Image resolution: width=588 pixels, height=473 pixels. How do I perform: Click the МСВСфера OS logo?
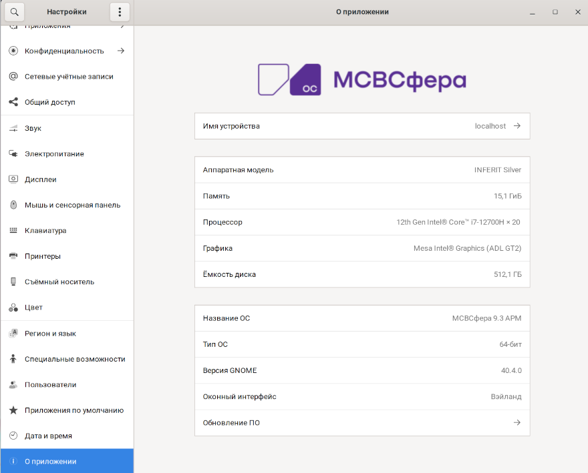(x=362, y=80)
